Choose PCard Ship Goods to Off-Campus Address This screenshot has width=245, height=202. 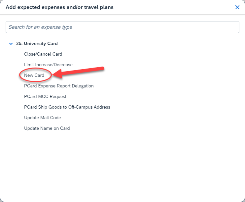pos(67,107)
